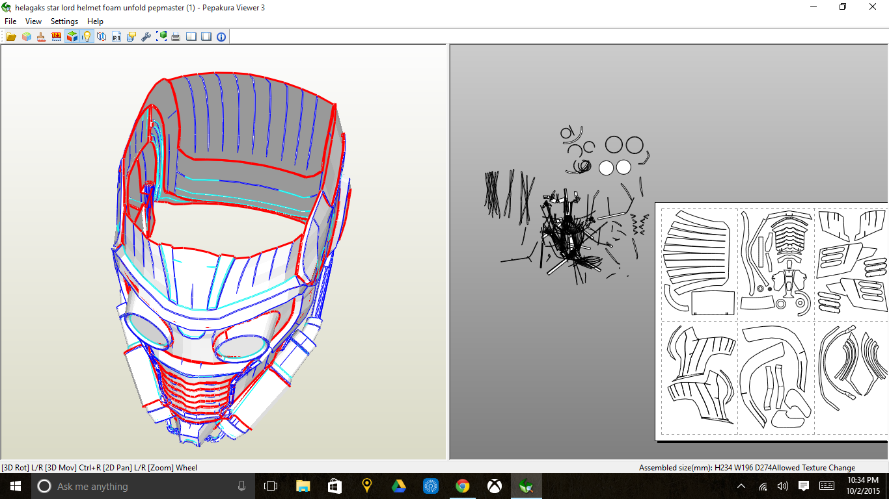Screen dimensions: 889x499
Task: Open the File menu
Action: [x=10, y=21]
